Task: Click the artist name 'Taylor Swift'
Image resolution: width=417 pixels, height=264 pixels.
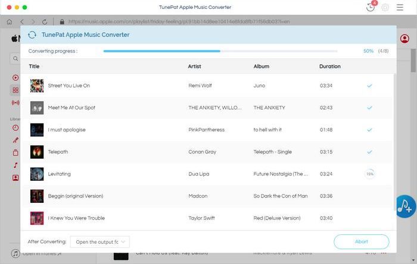Action: (201, 218)
